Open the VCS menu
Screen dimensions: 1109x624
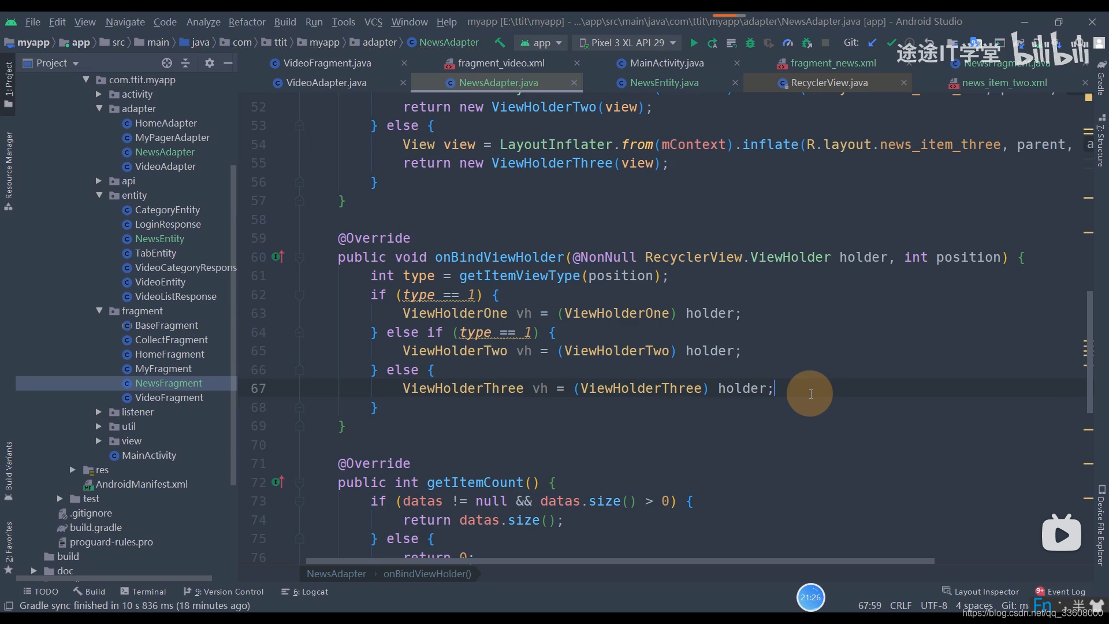pos(373,22)
